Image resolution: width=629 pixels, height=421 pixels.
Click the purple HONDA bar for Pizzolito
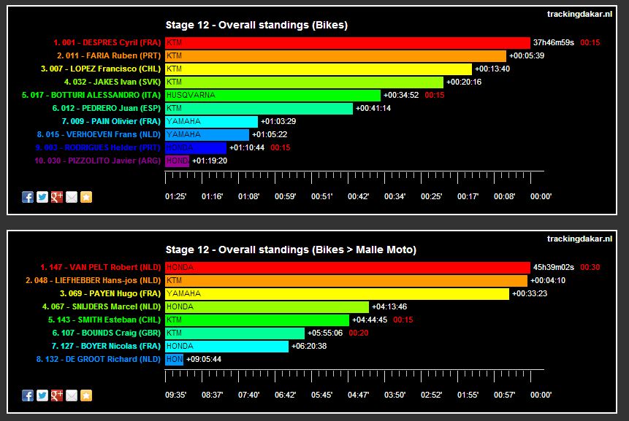pos(177,161)
